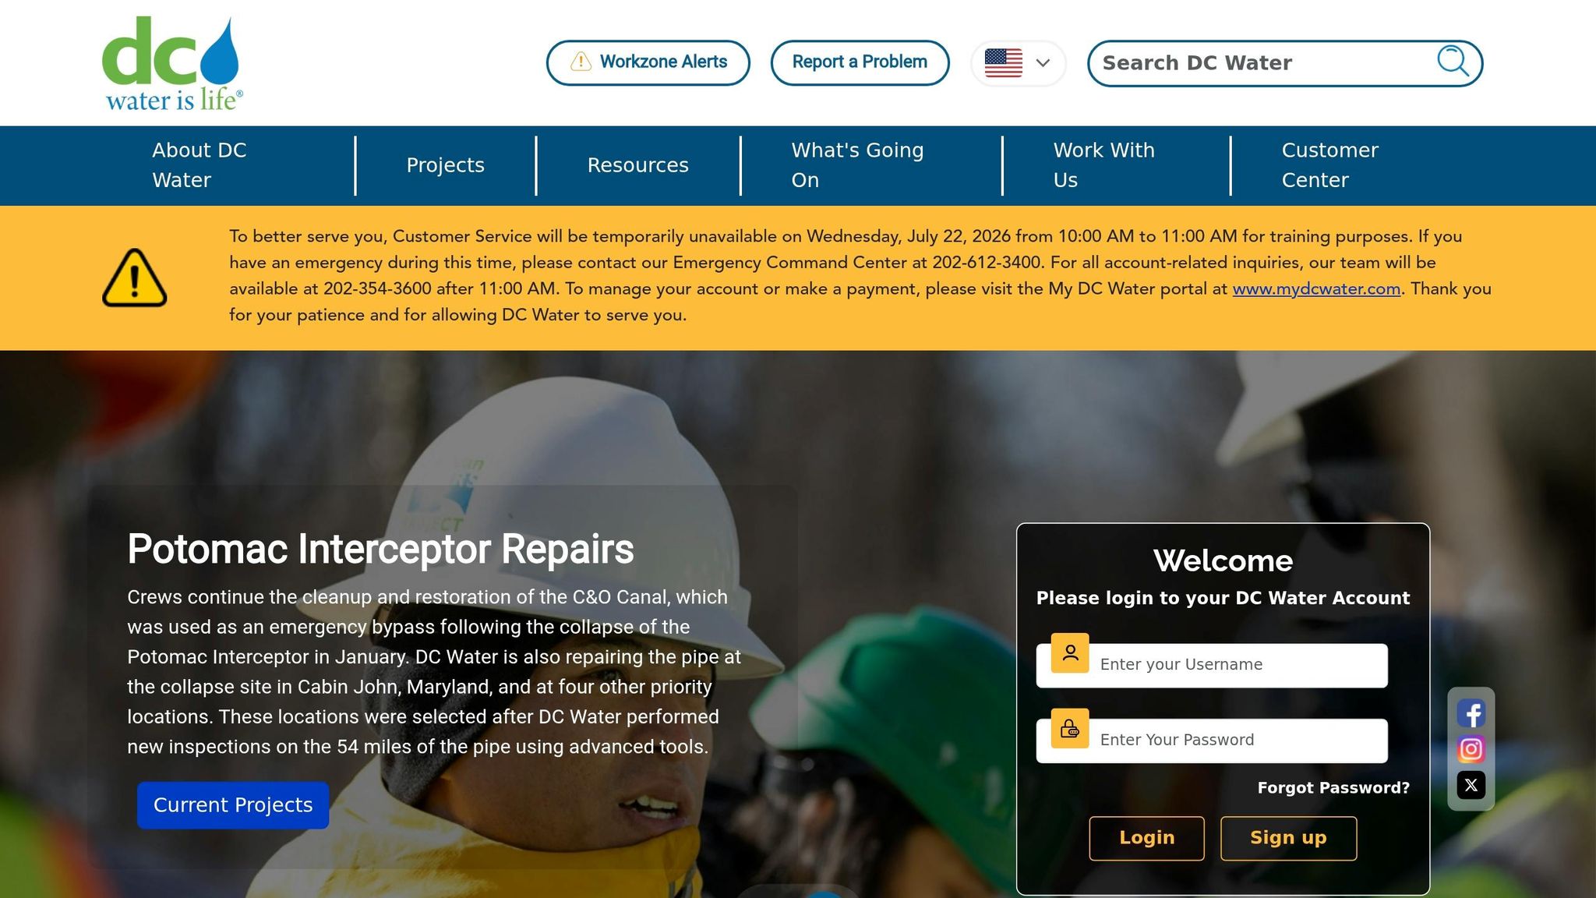Click the yellow warning triangle in the alert banner
The width and height of the screenshot is (1596, 898).
point(135,278)
